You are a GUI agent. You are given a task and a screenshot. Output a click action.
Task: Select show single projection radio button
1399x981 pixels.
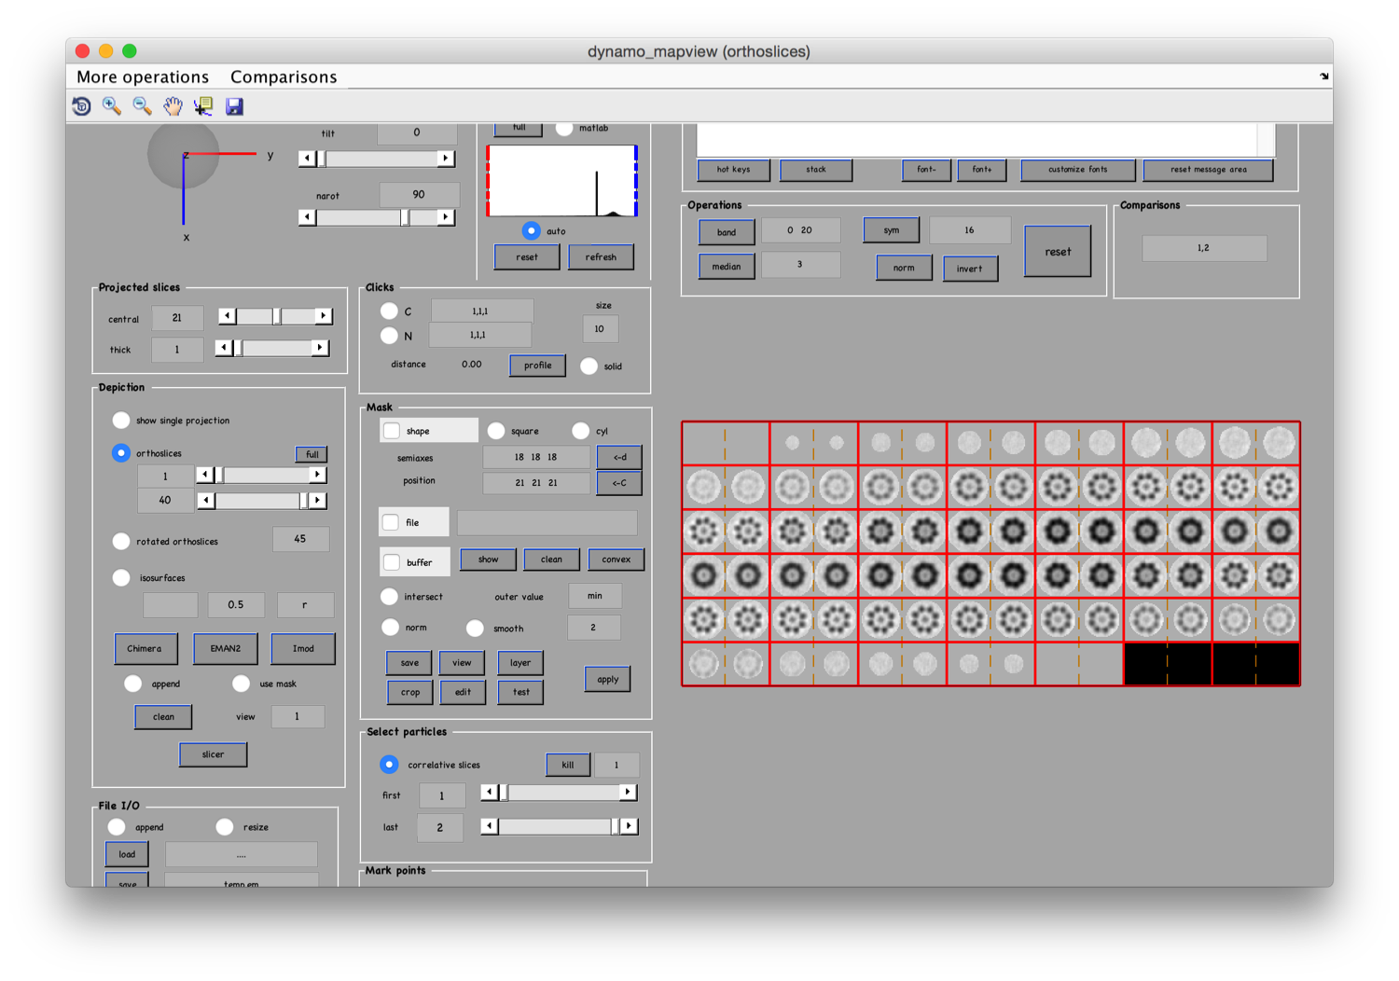click(121, 420)
